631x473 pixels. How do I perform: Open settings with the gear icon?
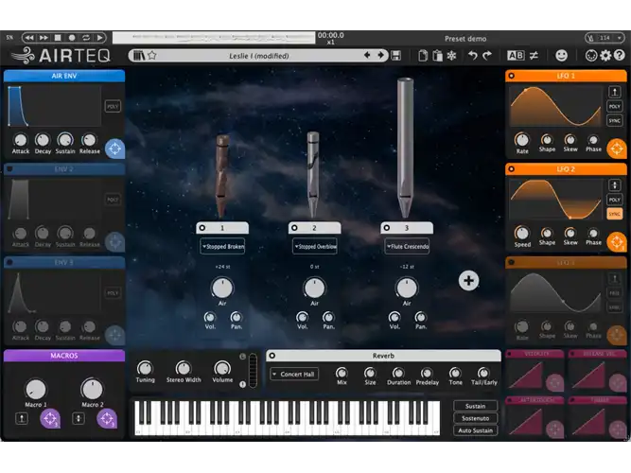coord(605,56)
